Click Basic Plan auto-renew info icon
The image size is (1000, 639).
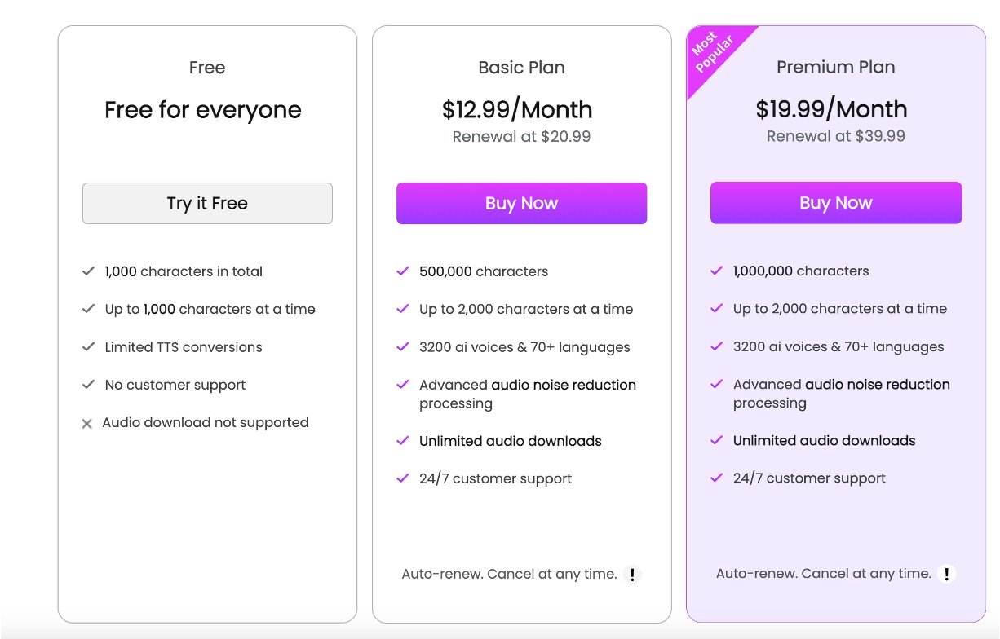(x=632, y=575)
